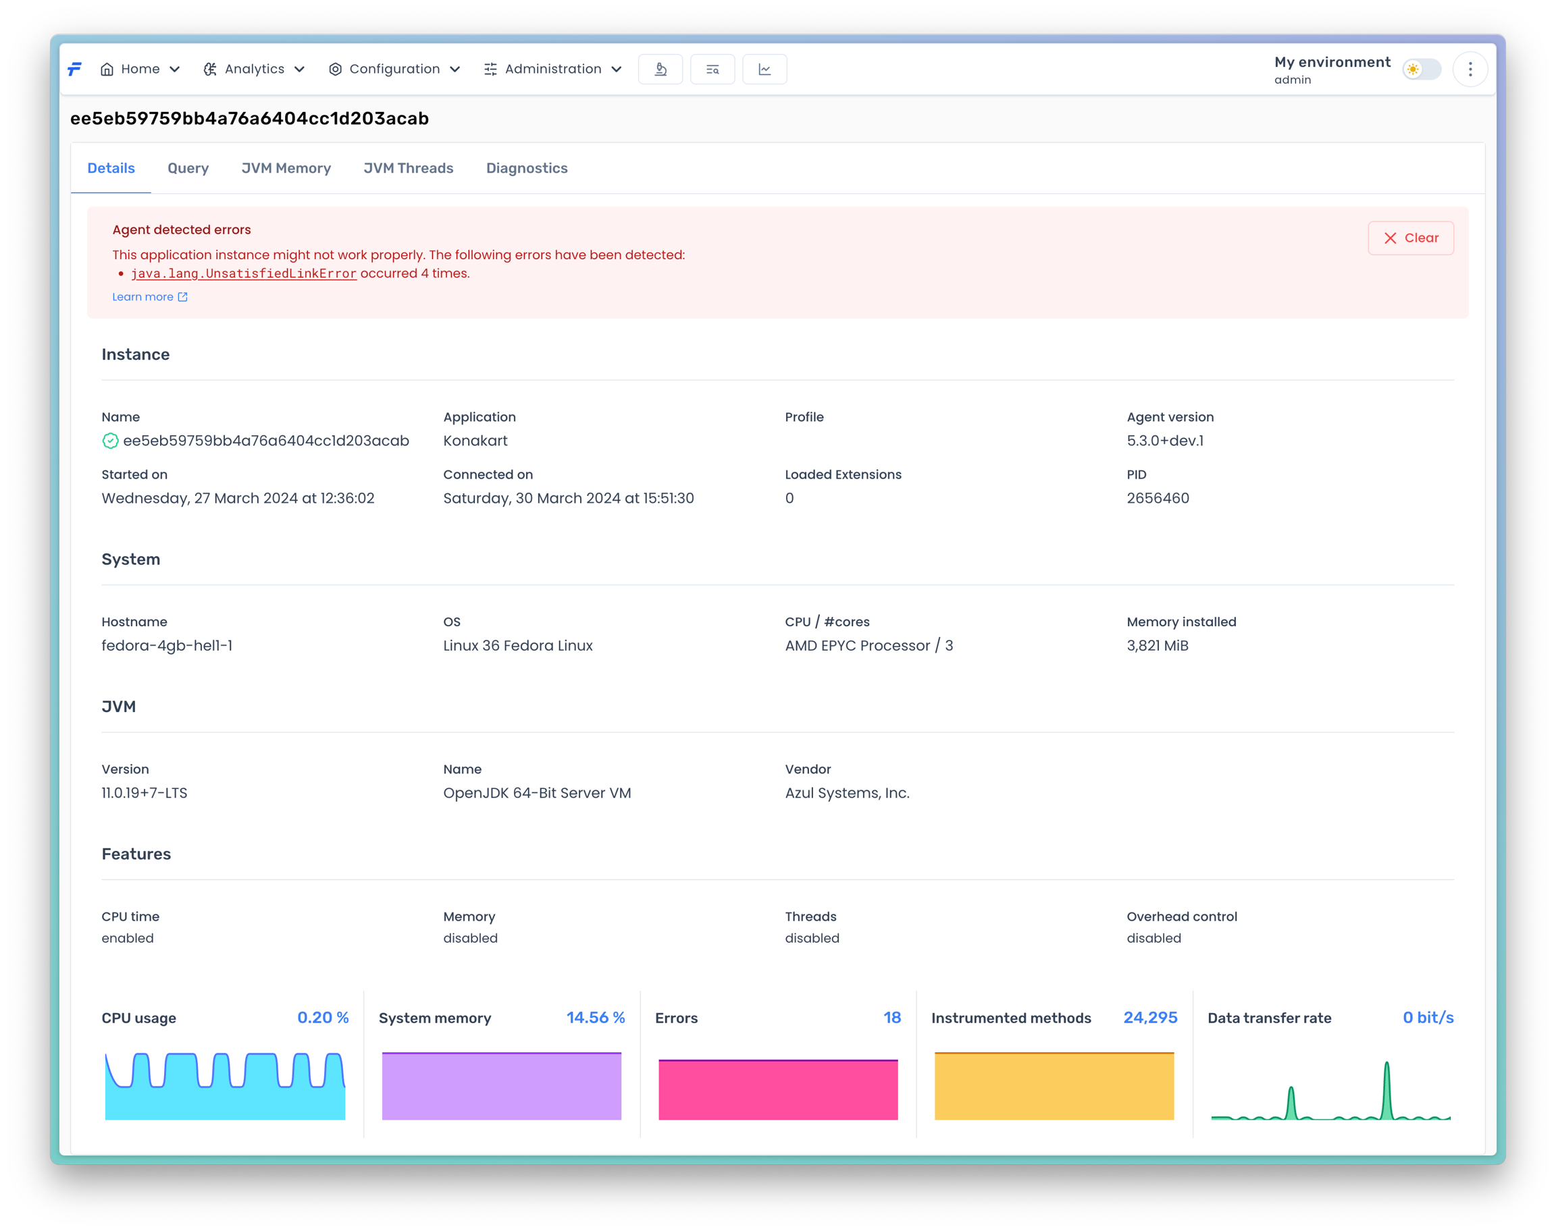Click the line chart icon button
The image size is (1556, 1231).
tap(764, 70)
